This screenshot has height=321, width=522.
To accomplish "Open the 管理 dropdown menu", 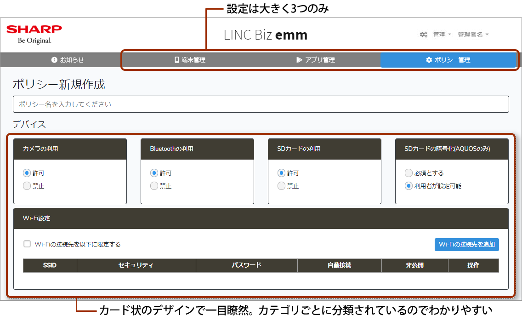I will click(442, 34).
